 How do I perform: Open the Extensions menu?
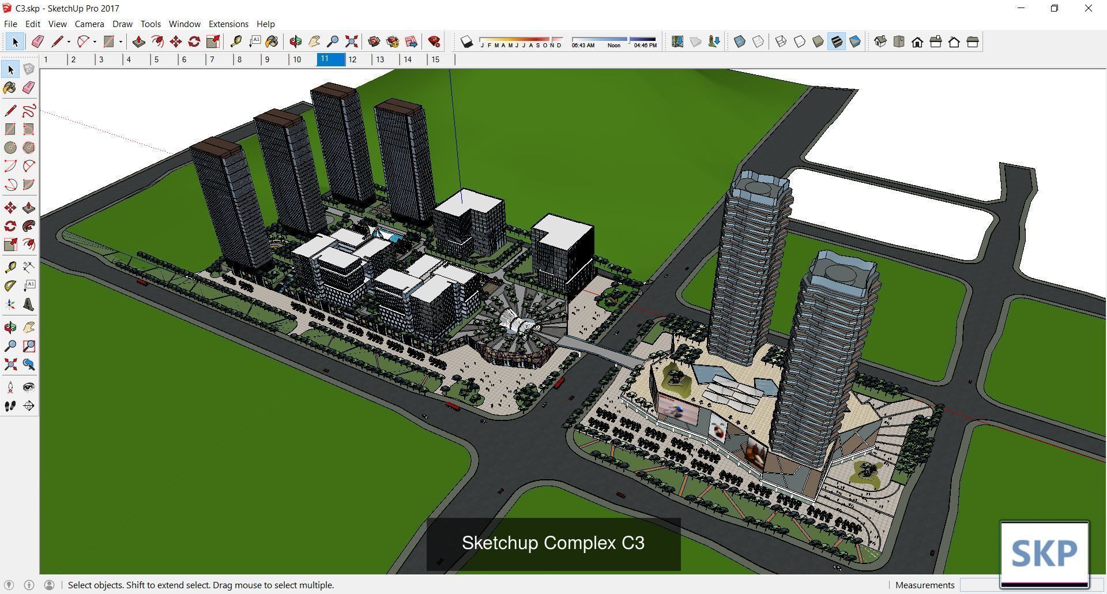(x=228, y=24)
